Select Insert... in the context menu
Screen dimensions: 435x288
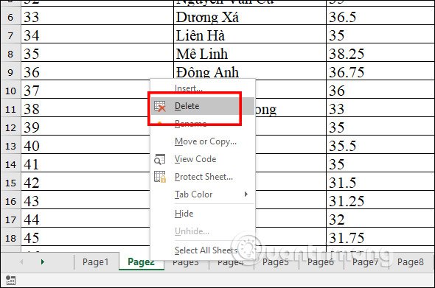pyautogui.click(x=203, y=88)
